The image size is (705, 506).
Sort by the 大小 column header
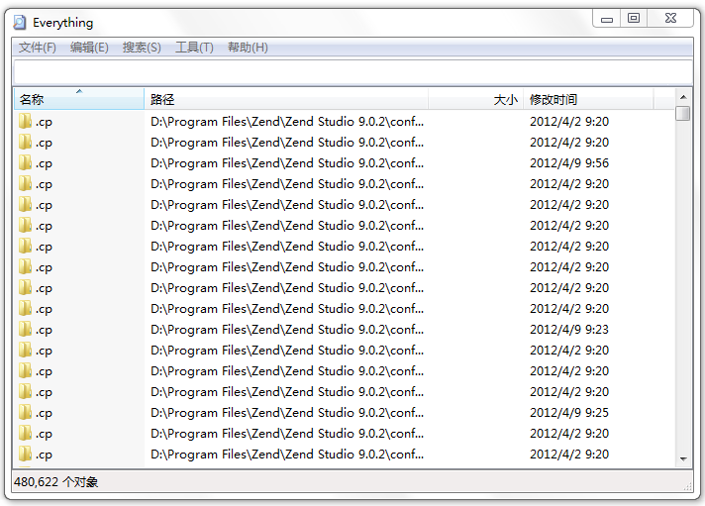coord(475,99)
